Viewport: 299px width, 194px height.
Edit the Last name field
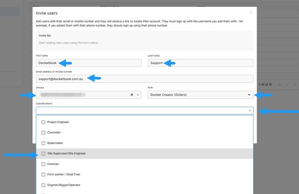200,63
